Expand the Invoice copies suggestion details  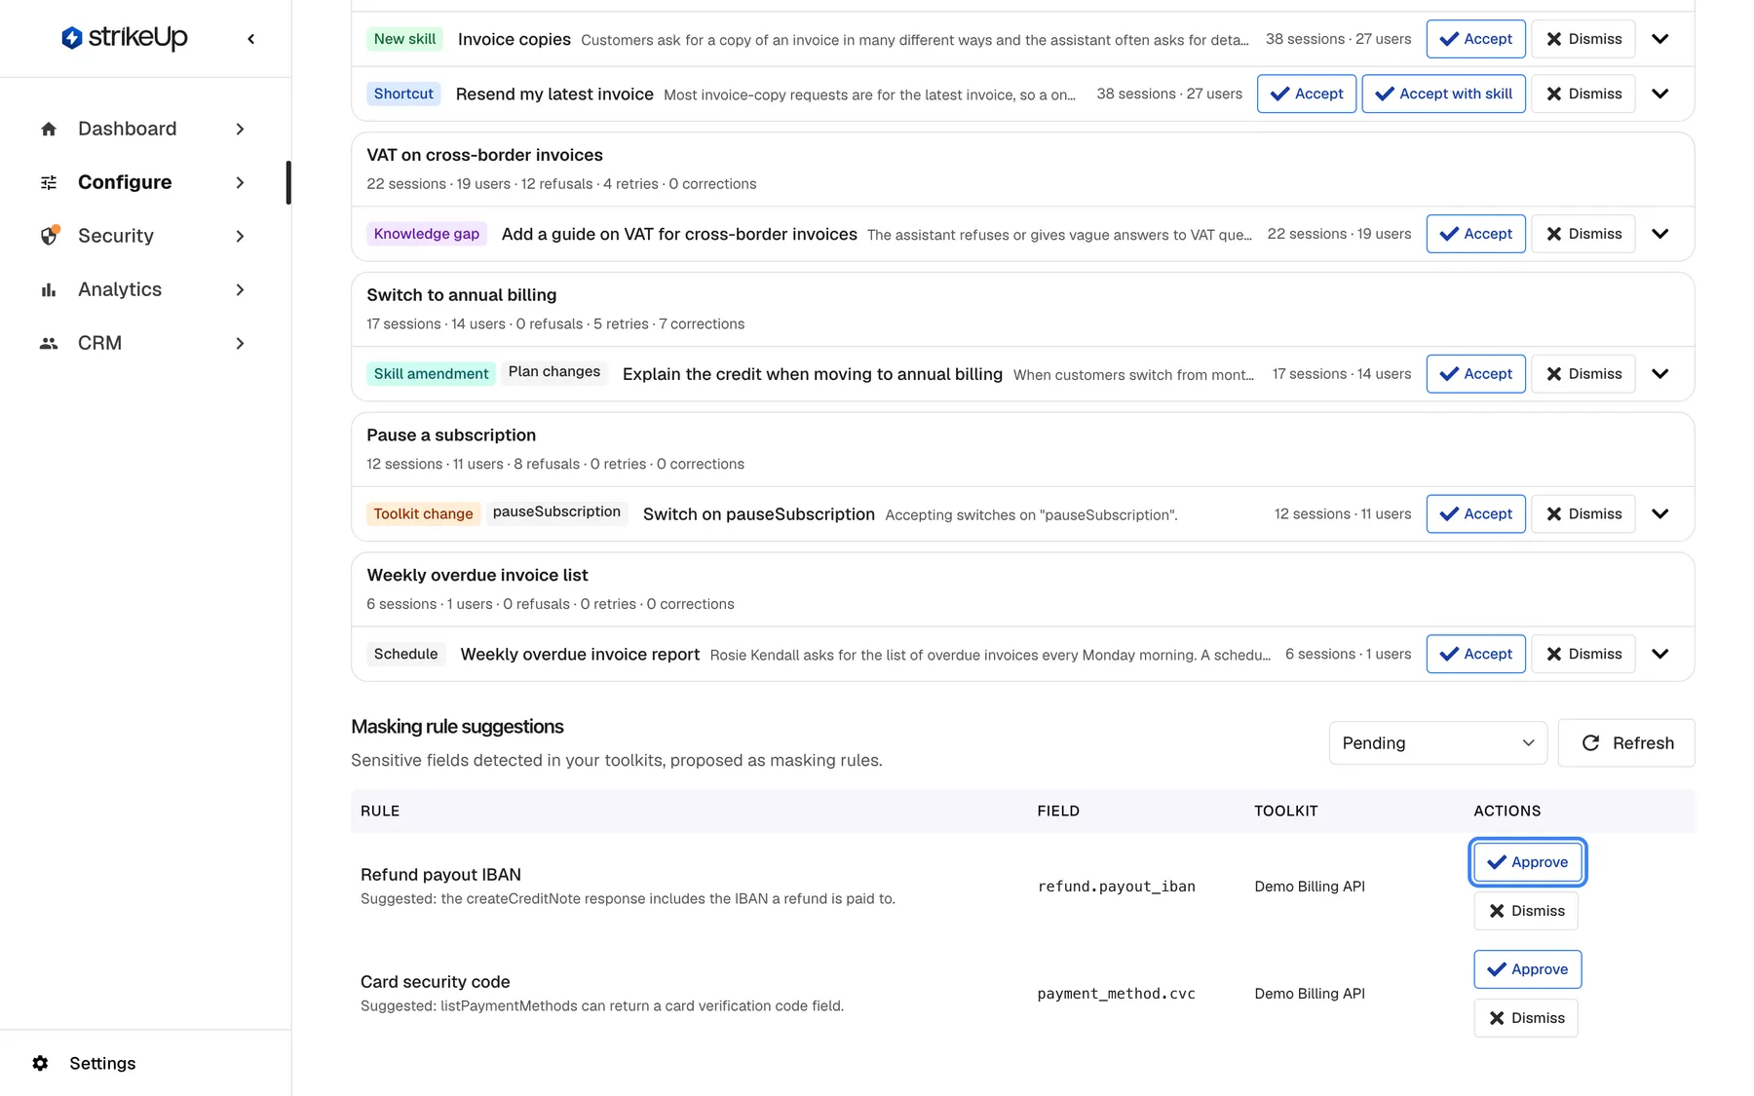(x=1660, y=39)
